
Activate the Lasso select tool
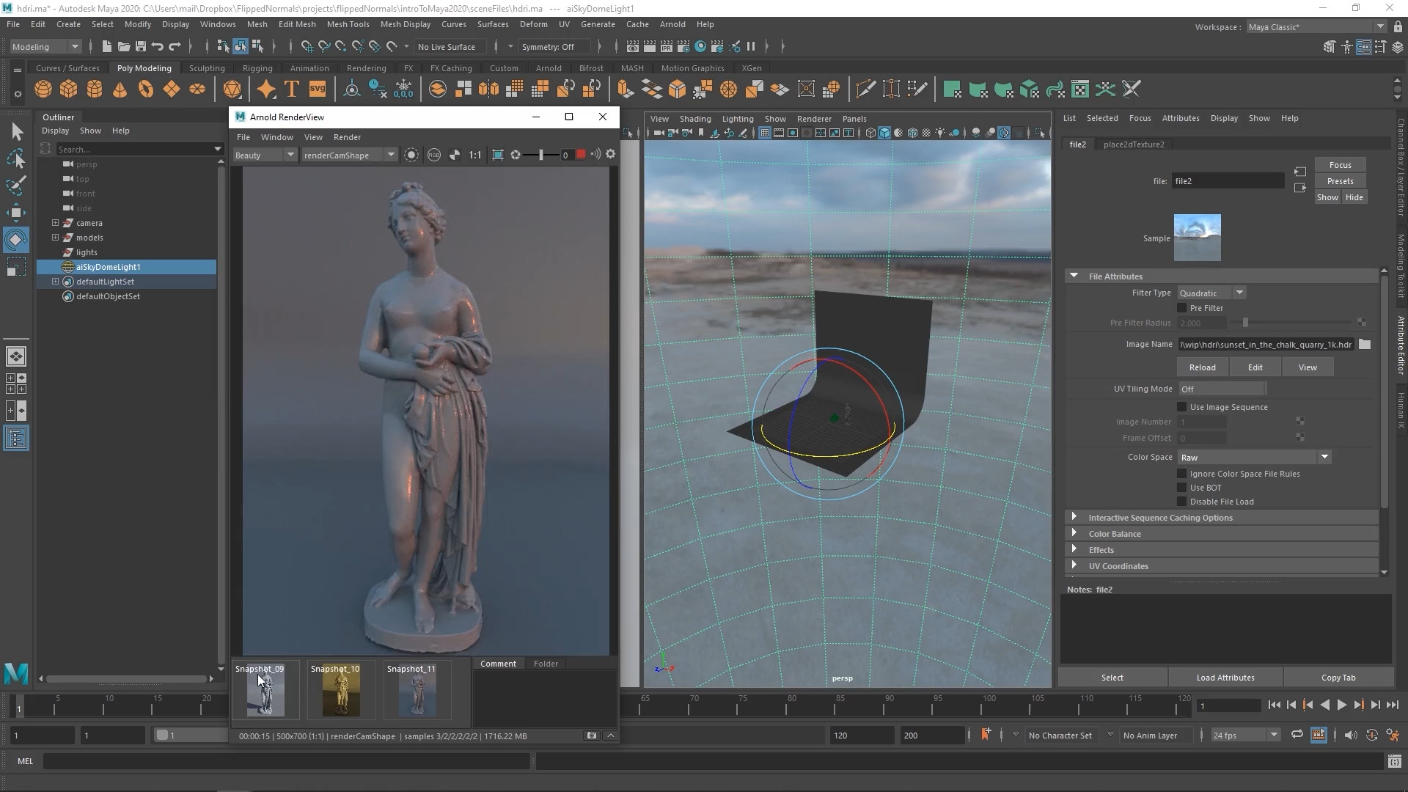tap(16, 158)
